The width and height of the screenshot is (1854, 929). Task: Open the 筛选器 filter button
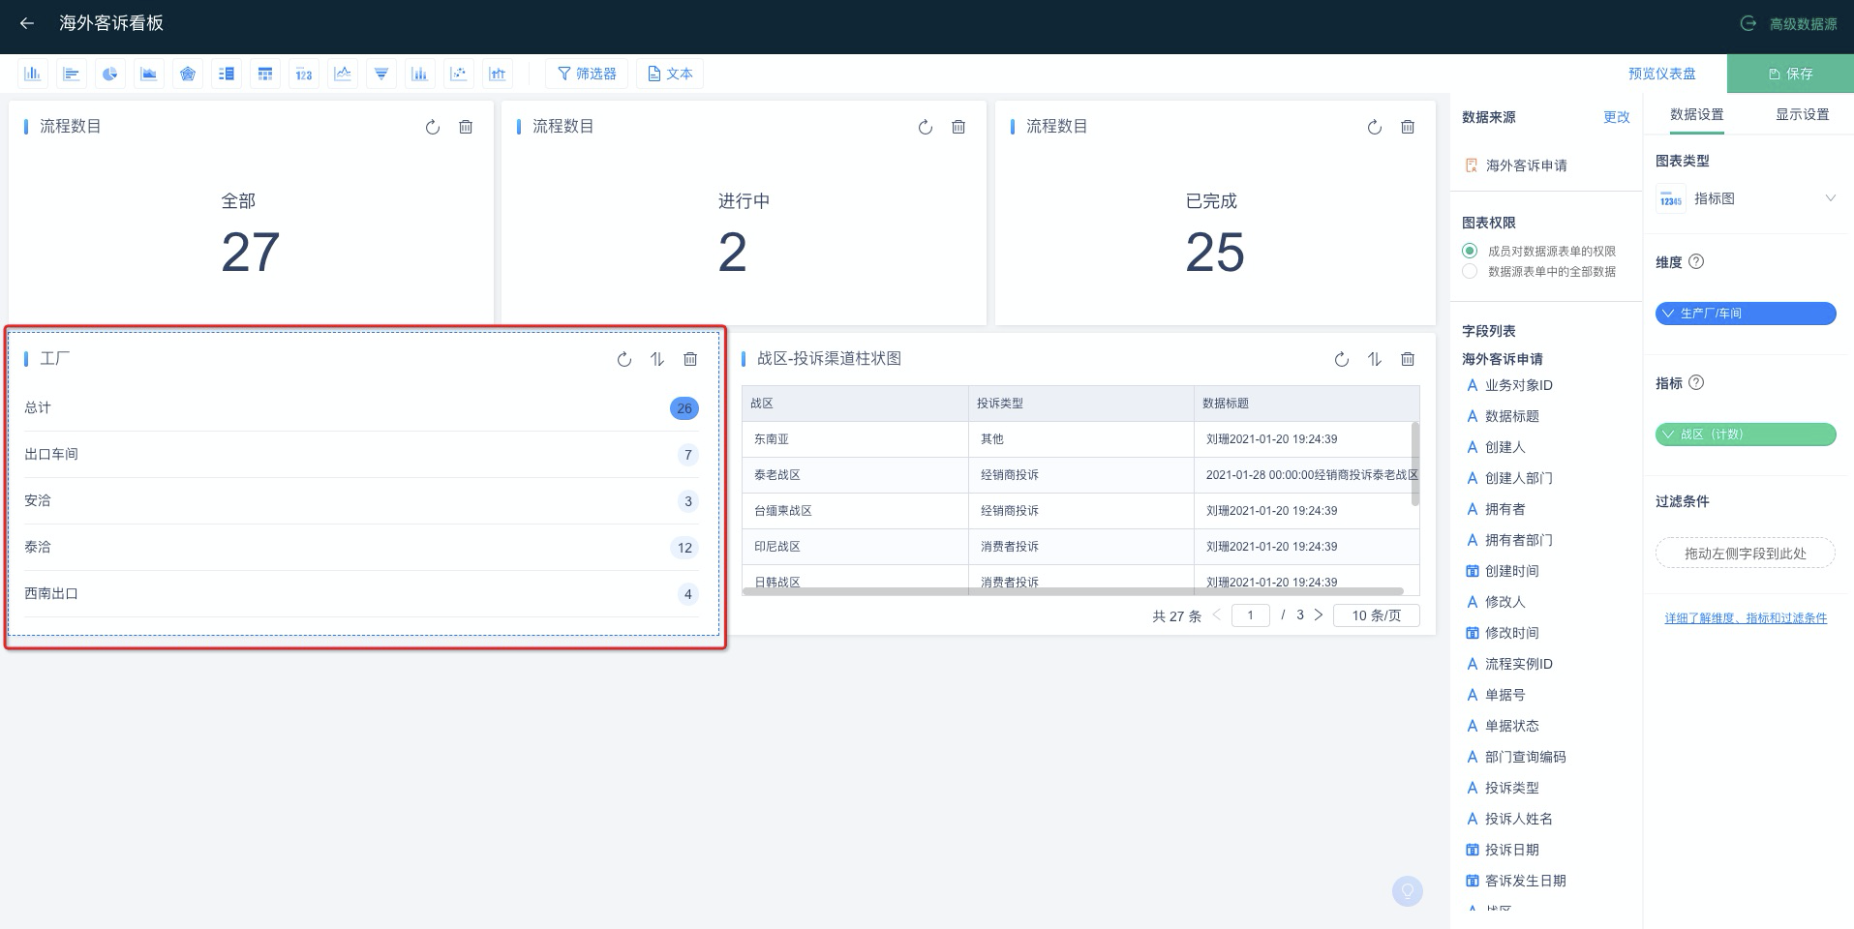pyautogui.click(x=587, y=74)
